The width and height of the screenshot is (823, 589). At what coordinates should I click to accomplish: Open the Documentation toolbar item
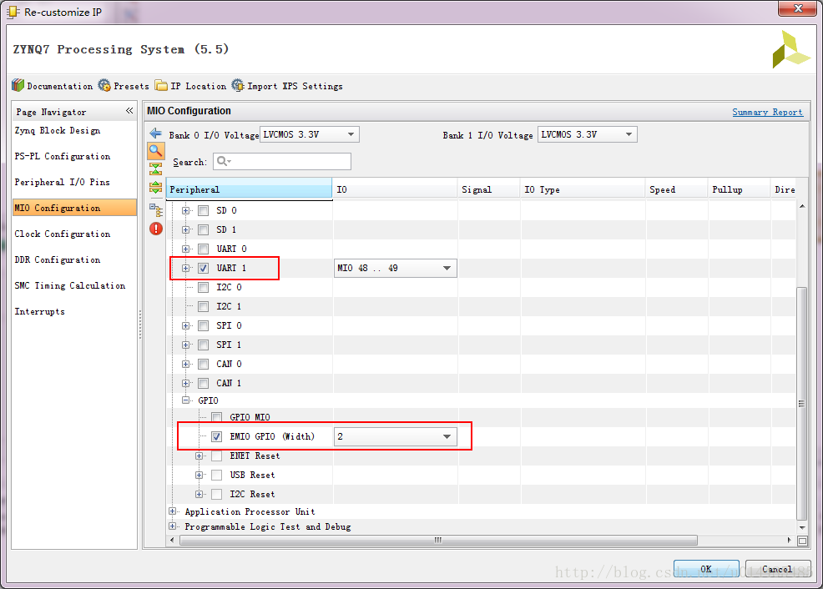pyautogui.click(x=52, y=86)
